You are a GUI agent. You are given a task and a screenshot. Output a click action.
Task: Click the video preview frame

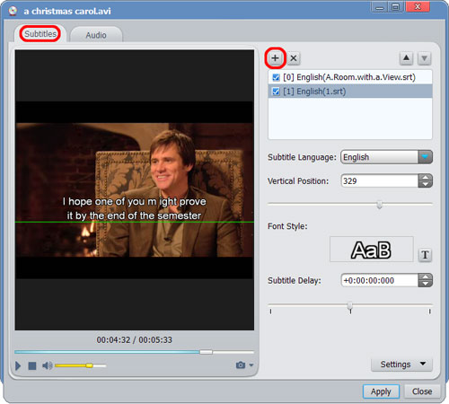pos(135,189)
